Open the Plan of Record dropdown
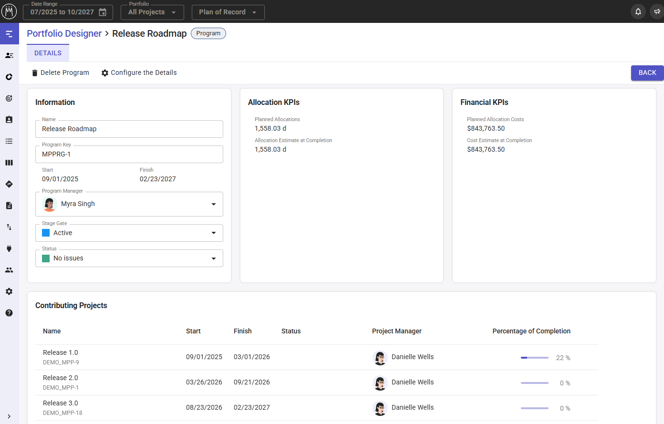664x424 pixels. pyautogui.click(x=228, y=12)
